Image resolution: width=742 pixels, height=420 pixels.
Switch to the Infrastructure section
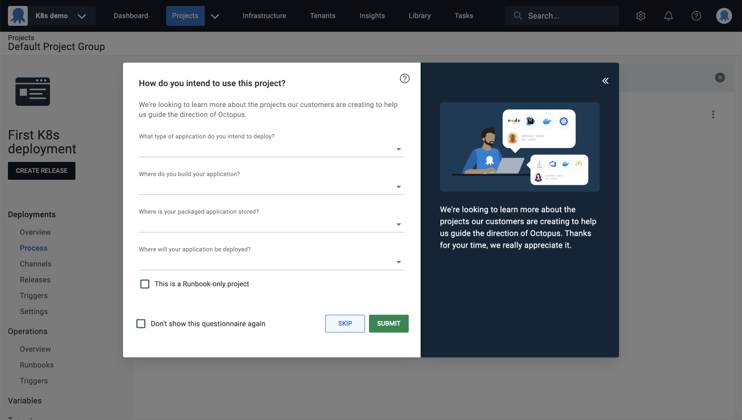coord(264,15)
